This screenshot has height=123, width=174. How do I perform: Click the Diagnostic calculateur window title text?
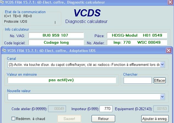(55, 2)
